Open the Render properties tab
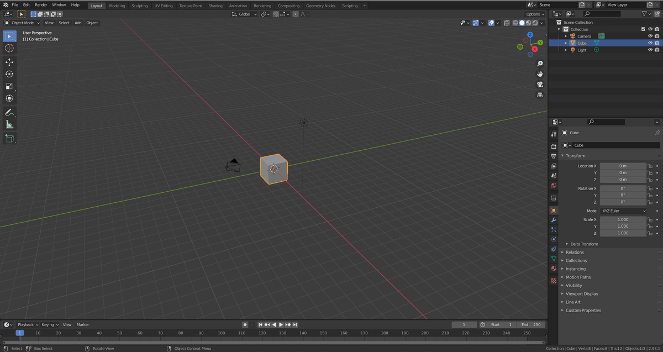Image resolution: width=663 pixels, height=352 pixels. [554, 146]
